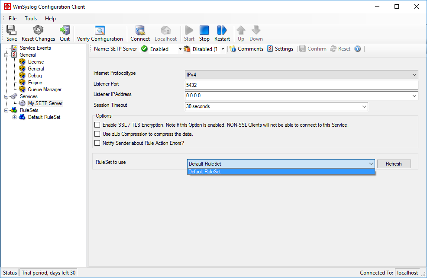Image resolution: width=427 pixels, height=278 pixels.
Task: Collapse the RuleSets tree group
Action: (6, 110)
